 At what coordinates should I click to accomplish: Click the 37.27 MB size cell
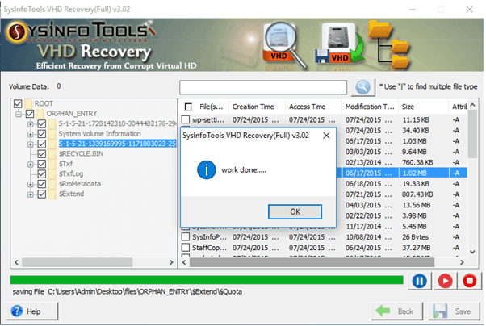pyautogui.click(x=417, y=248)
